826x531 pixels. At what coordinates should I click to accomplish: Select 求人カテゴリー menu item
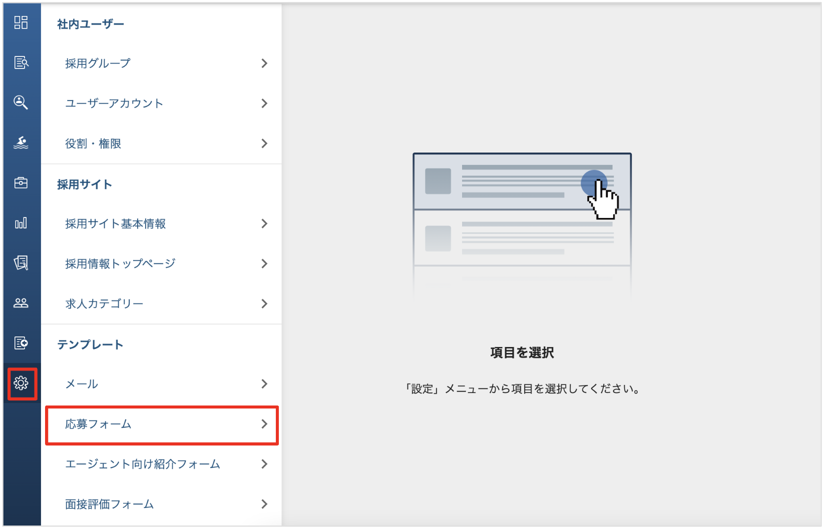[161, 303]
